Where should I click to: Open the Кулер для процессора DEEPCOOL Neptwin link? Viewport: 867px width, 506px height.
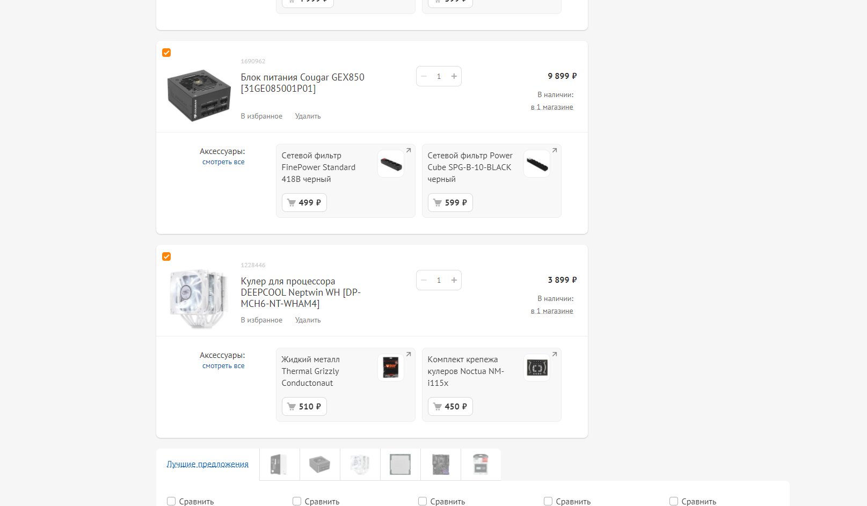[301, 292]
